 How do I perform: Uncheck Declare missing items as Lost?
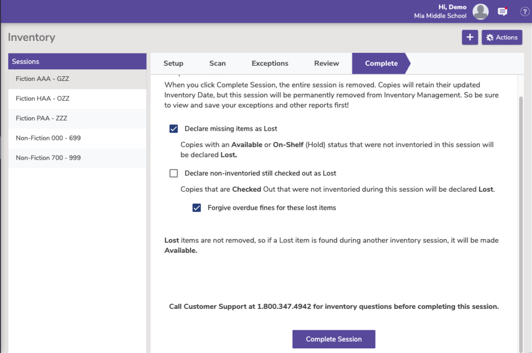[174, 129]
